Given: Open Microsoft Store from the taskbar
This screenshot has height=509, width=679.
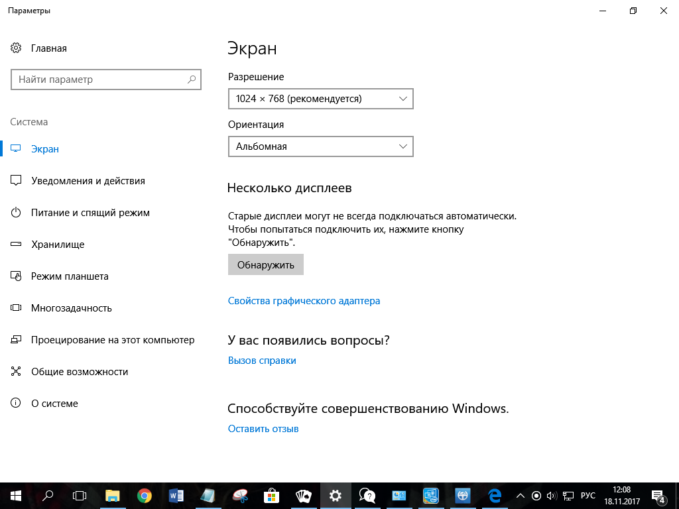Looking at the screenshot, I should coord(271,496).
